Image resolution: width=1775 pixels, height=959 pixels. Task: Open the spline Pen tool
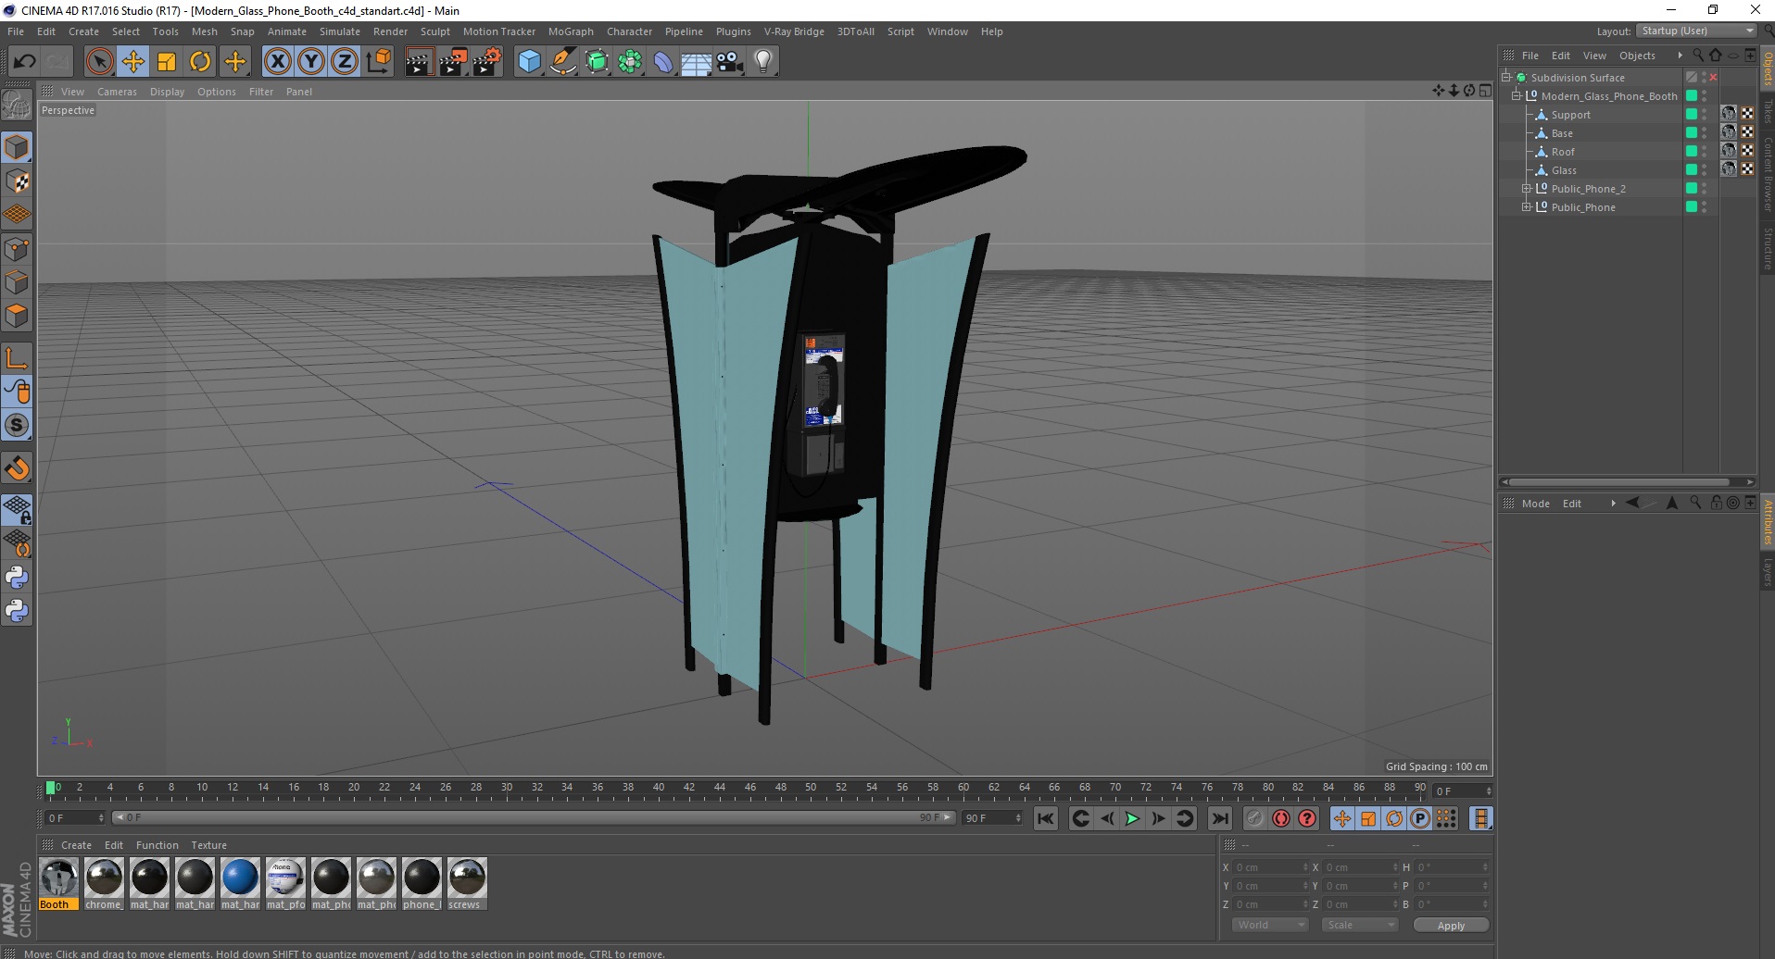pyautogui.click(x=563, y=62)
